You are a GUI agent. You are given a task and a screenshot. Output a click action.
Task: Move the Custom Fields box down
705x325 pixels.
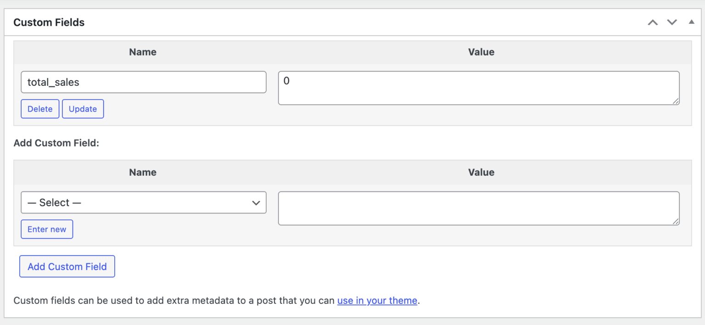click(672, 22)
